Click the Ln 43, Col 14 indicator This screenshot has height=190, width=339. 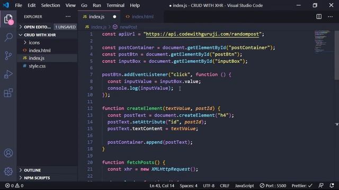[x=162, y=185]
